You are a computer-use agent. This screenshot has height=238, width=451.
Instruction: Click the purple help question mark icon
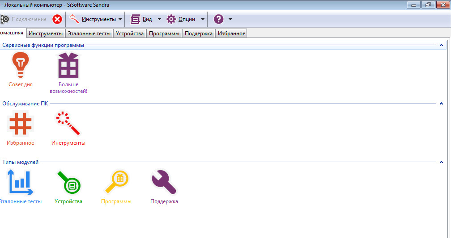[x=219, y=19]
